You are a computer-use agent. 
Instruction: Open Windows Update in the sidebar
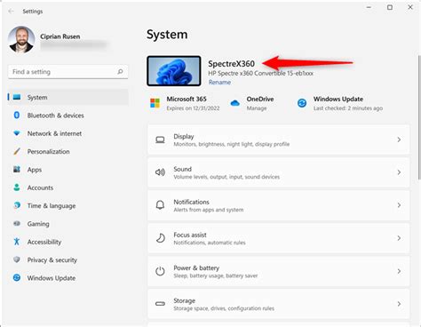[68, 278]
